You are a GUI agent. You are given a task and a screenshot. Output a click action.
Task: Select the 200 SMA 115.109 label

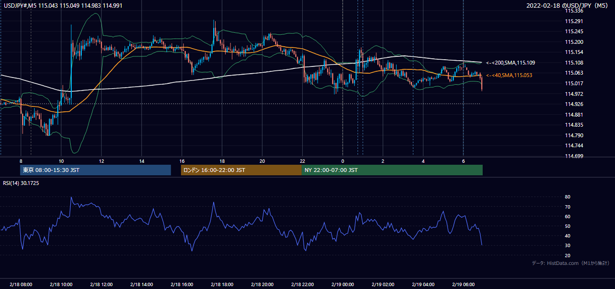pyautogui.click(x=510, y=63)
